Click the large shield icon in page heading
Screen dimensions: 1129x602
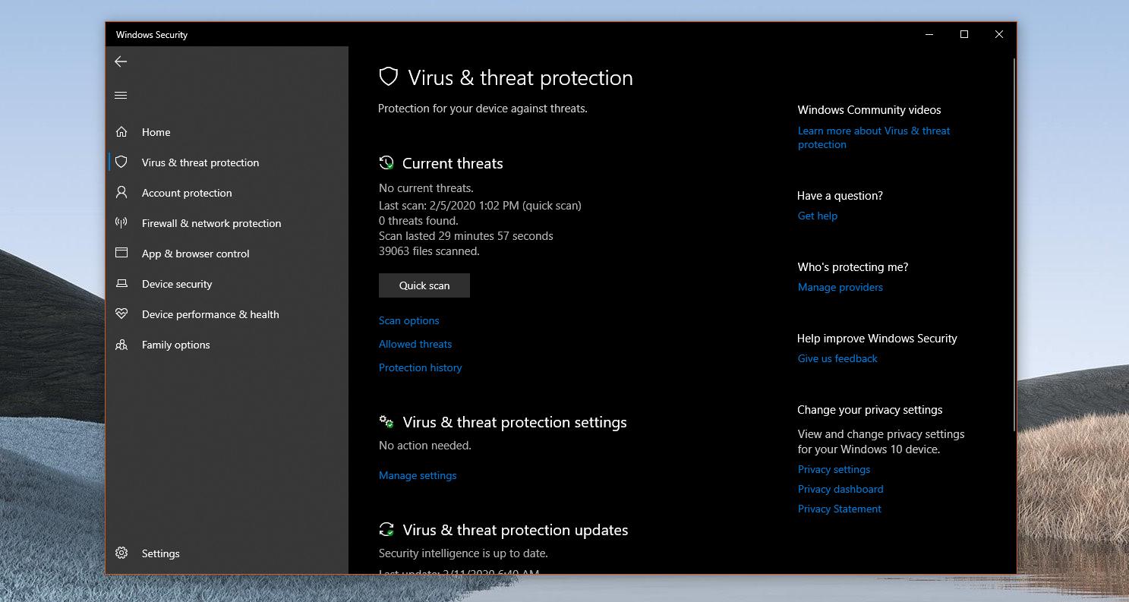(x=389, y=77)
